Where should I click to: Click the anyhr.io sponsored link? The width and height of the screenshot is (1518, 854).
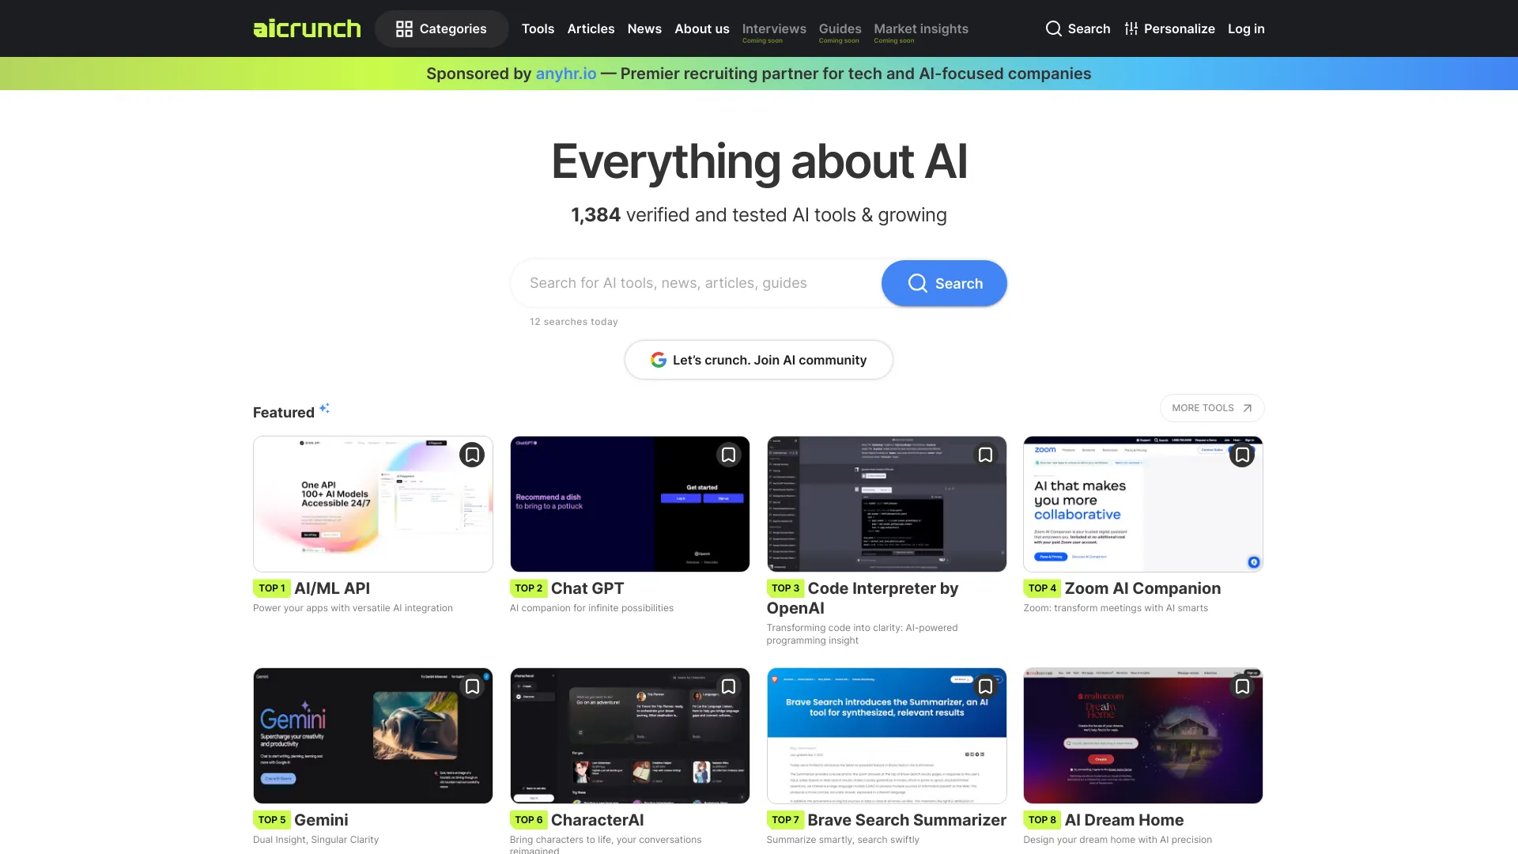click(x=565, y=73)
